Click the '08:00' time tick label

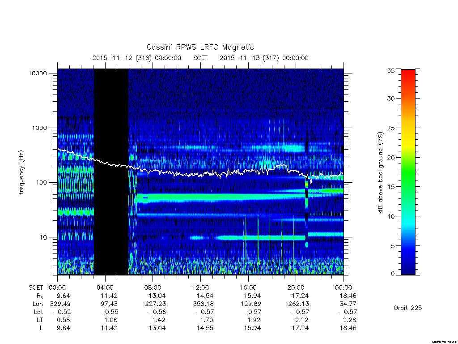tap(153, 288)
